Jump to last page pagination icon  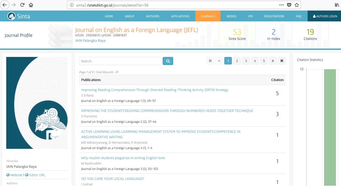click(282, 61)
